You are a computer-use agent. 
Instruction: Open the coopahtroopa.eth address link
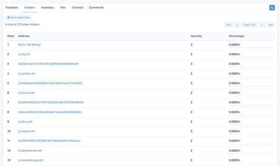pos(32,160)
